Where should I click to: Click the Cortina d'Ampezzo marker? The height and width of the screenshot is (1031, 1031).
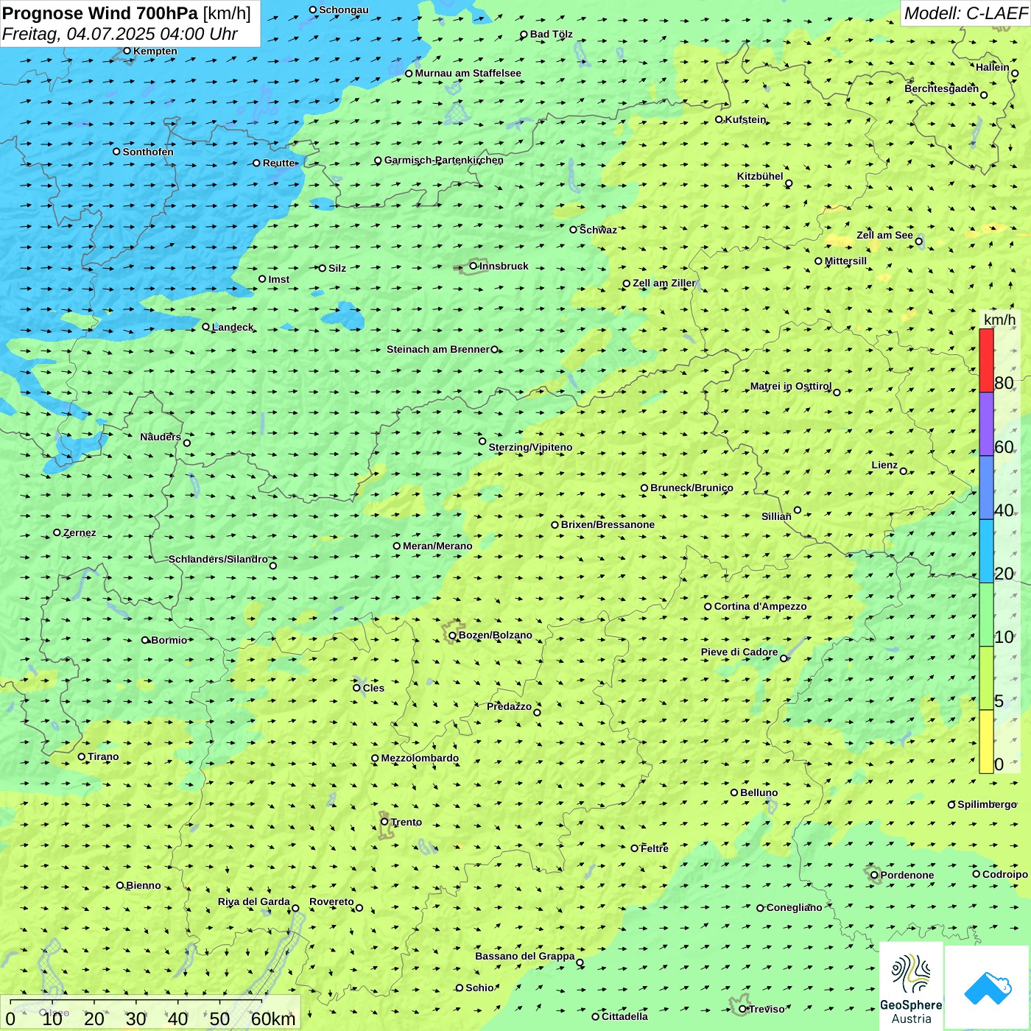[x=708, y=607]
